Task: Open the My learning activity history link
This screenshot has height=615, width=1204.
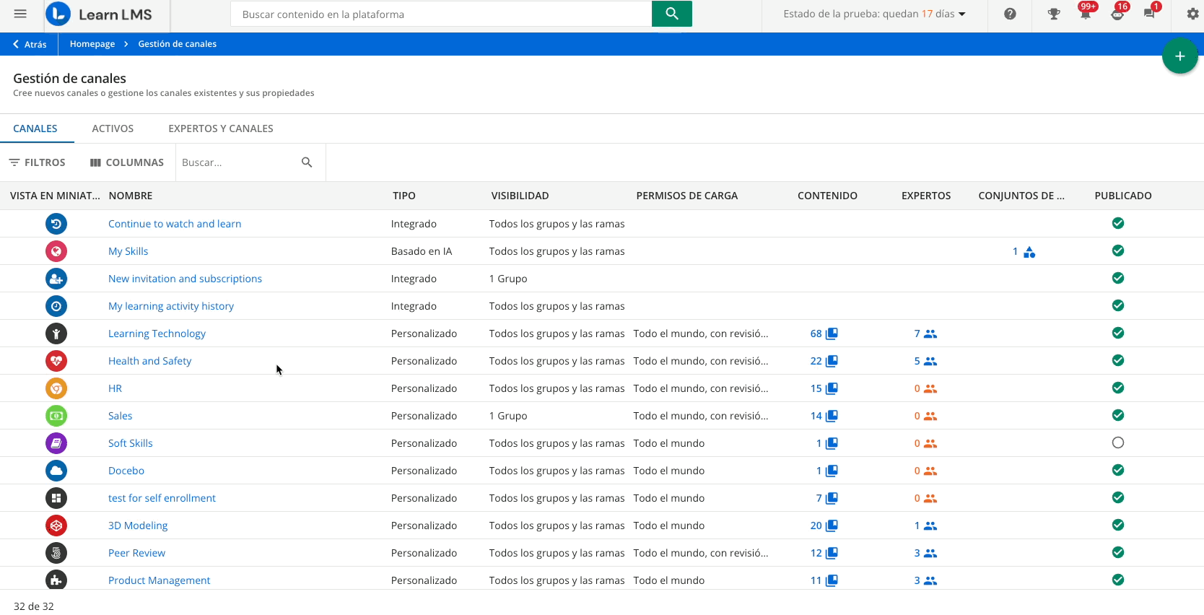Action: click(171, 306)
